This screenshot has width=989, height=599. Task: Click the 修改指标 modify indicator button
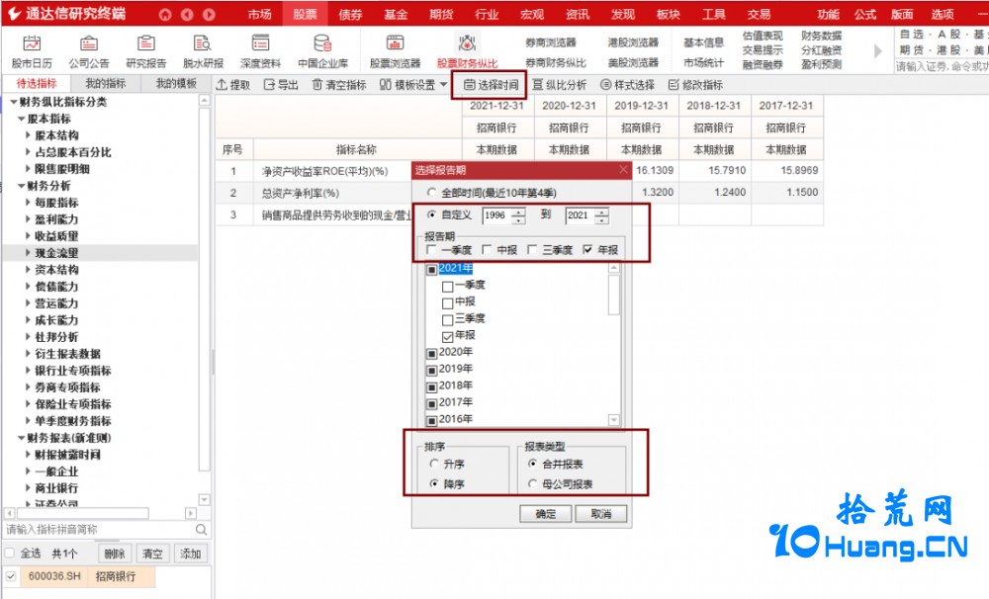coord(695,84)
